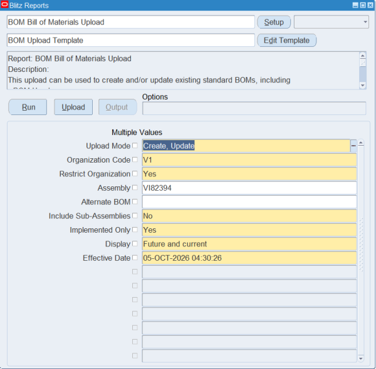Click the Assembly field VI82394
The width and height of the screenshot is (376, 369).
point(249,188)
